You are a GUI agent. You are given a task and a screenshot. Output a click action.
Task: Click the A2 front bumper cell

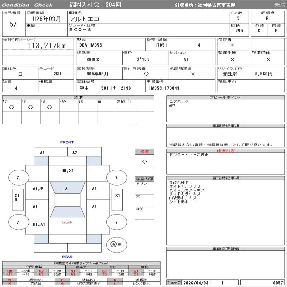tap(75, 153)
